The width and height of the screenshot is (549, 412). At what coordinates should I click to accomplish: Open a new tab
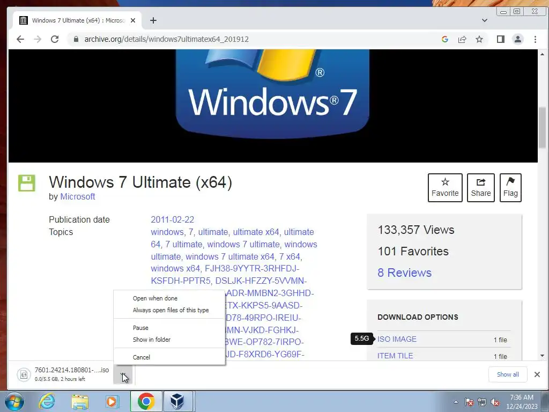[153, 20]
